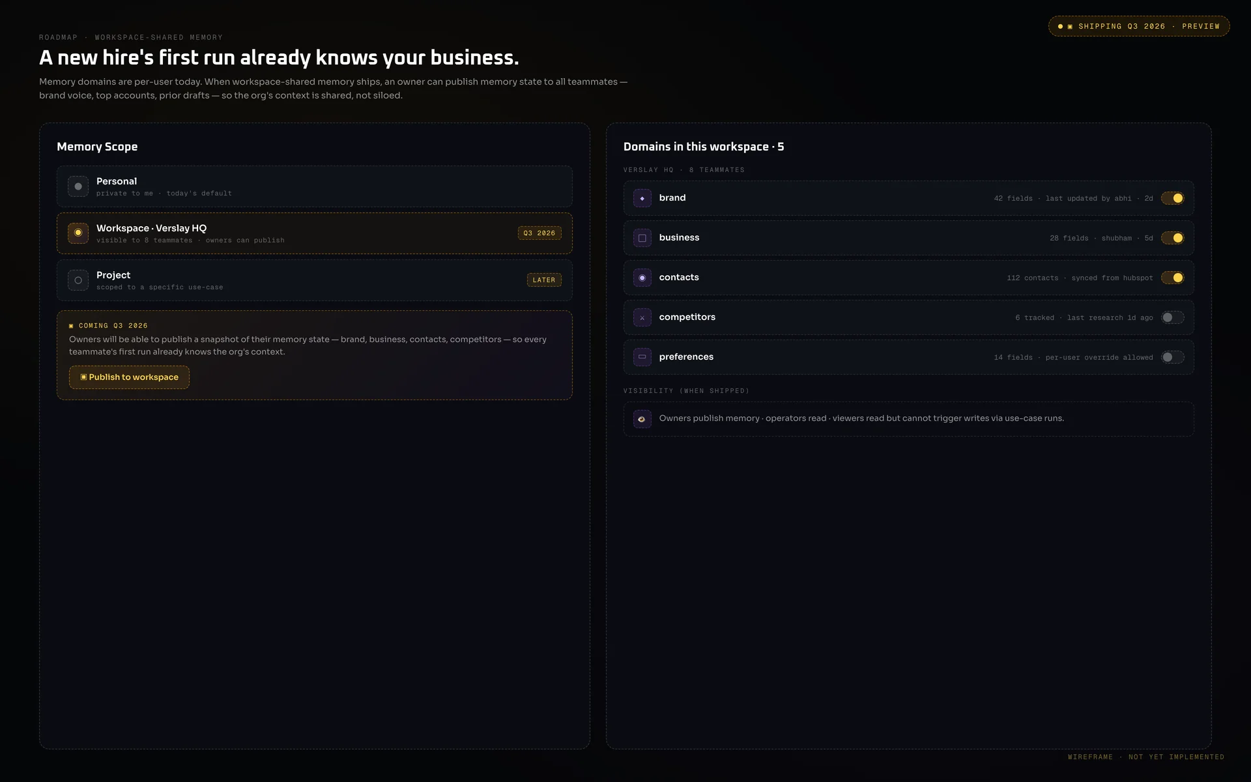Click 'private to me · today's default' text

click(164, 194)
